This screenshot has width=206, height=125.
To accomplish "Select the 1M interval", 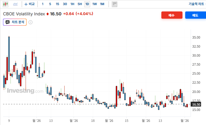I will click(102, 4).
